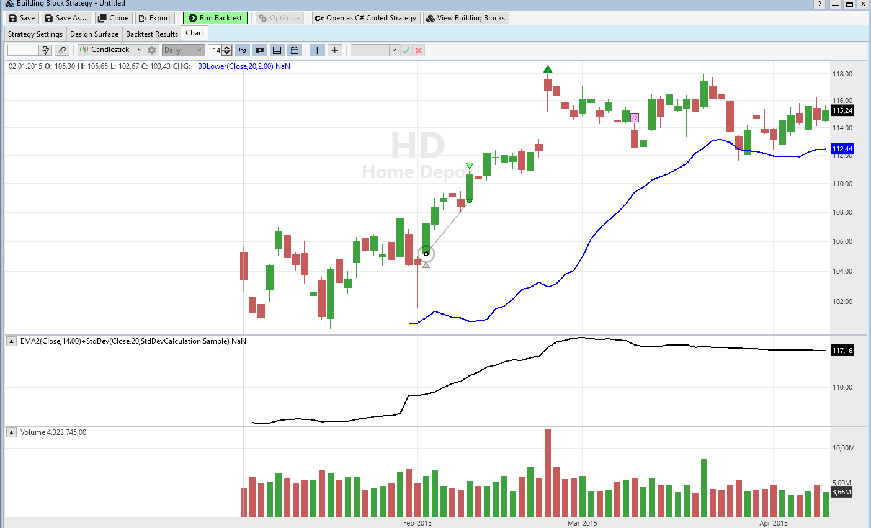
Task: Click the Feb-2015 date label
Action: pyautogui.click(x=418, y=523)
